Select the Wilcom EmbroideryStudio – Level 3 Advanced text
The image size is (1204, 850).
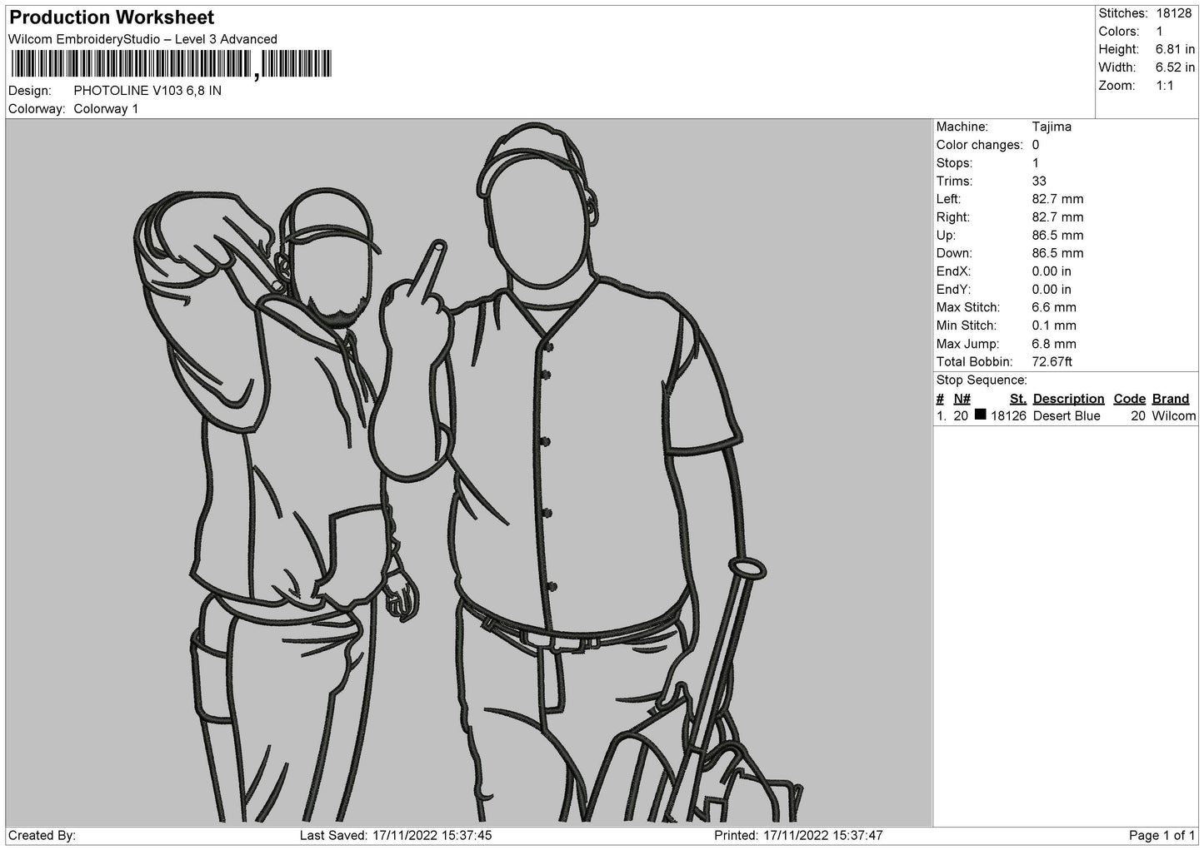point(142,39)
